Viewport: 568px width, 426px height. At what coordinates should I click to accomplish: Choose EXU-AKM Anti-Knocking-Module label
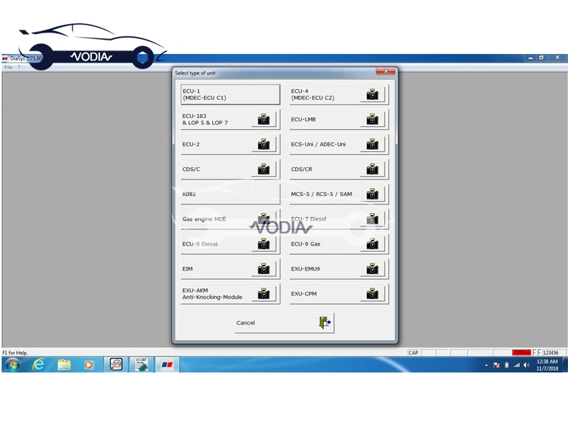(212, 294)
